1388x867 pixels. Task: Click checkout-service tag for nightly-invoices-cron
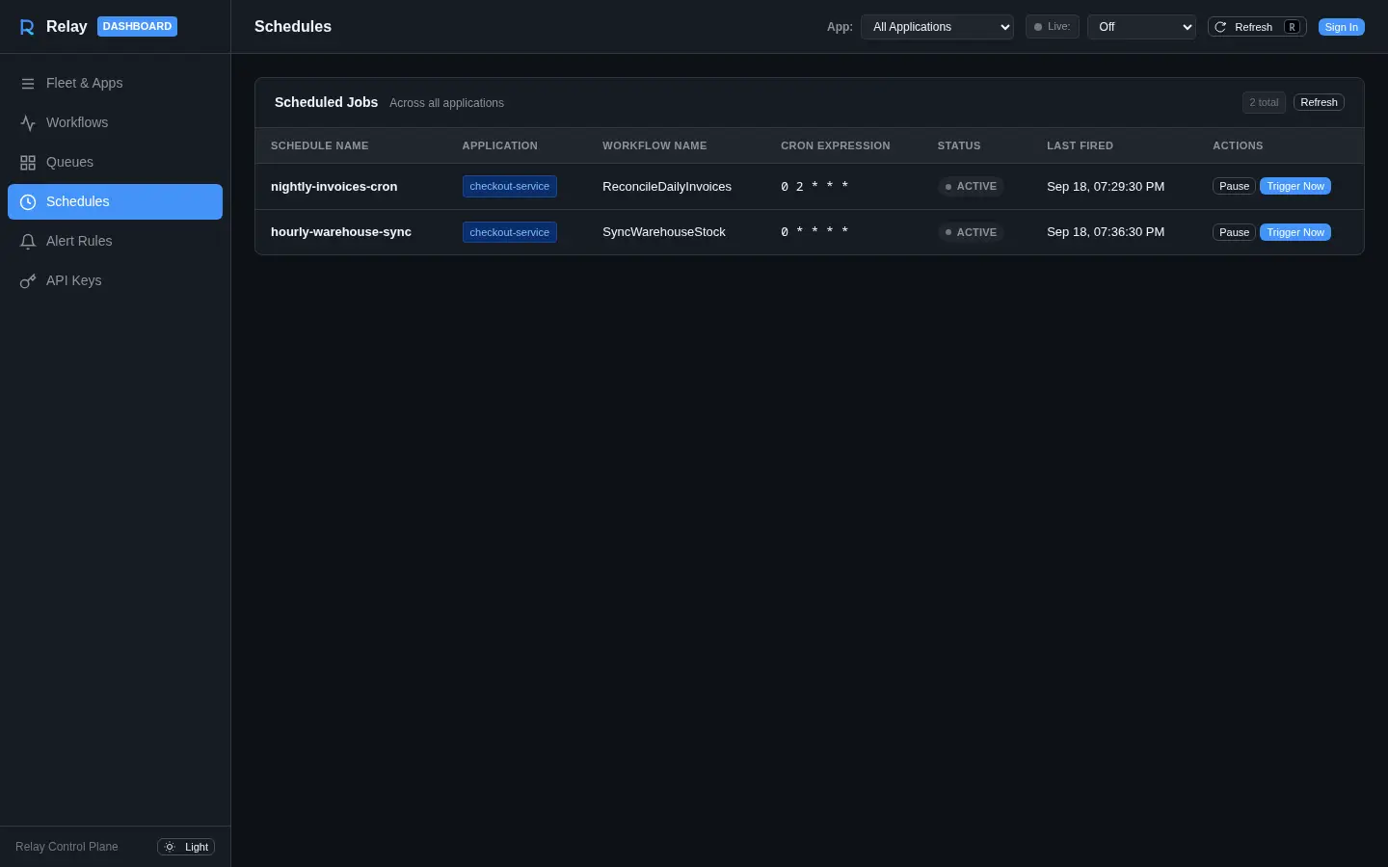[x=509, y=186]
